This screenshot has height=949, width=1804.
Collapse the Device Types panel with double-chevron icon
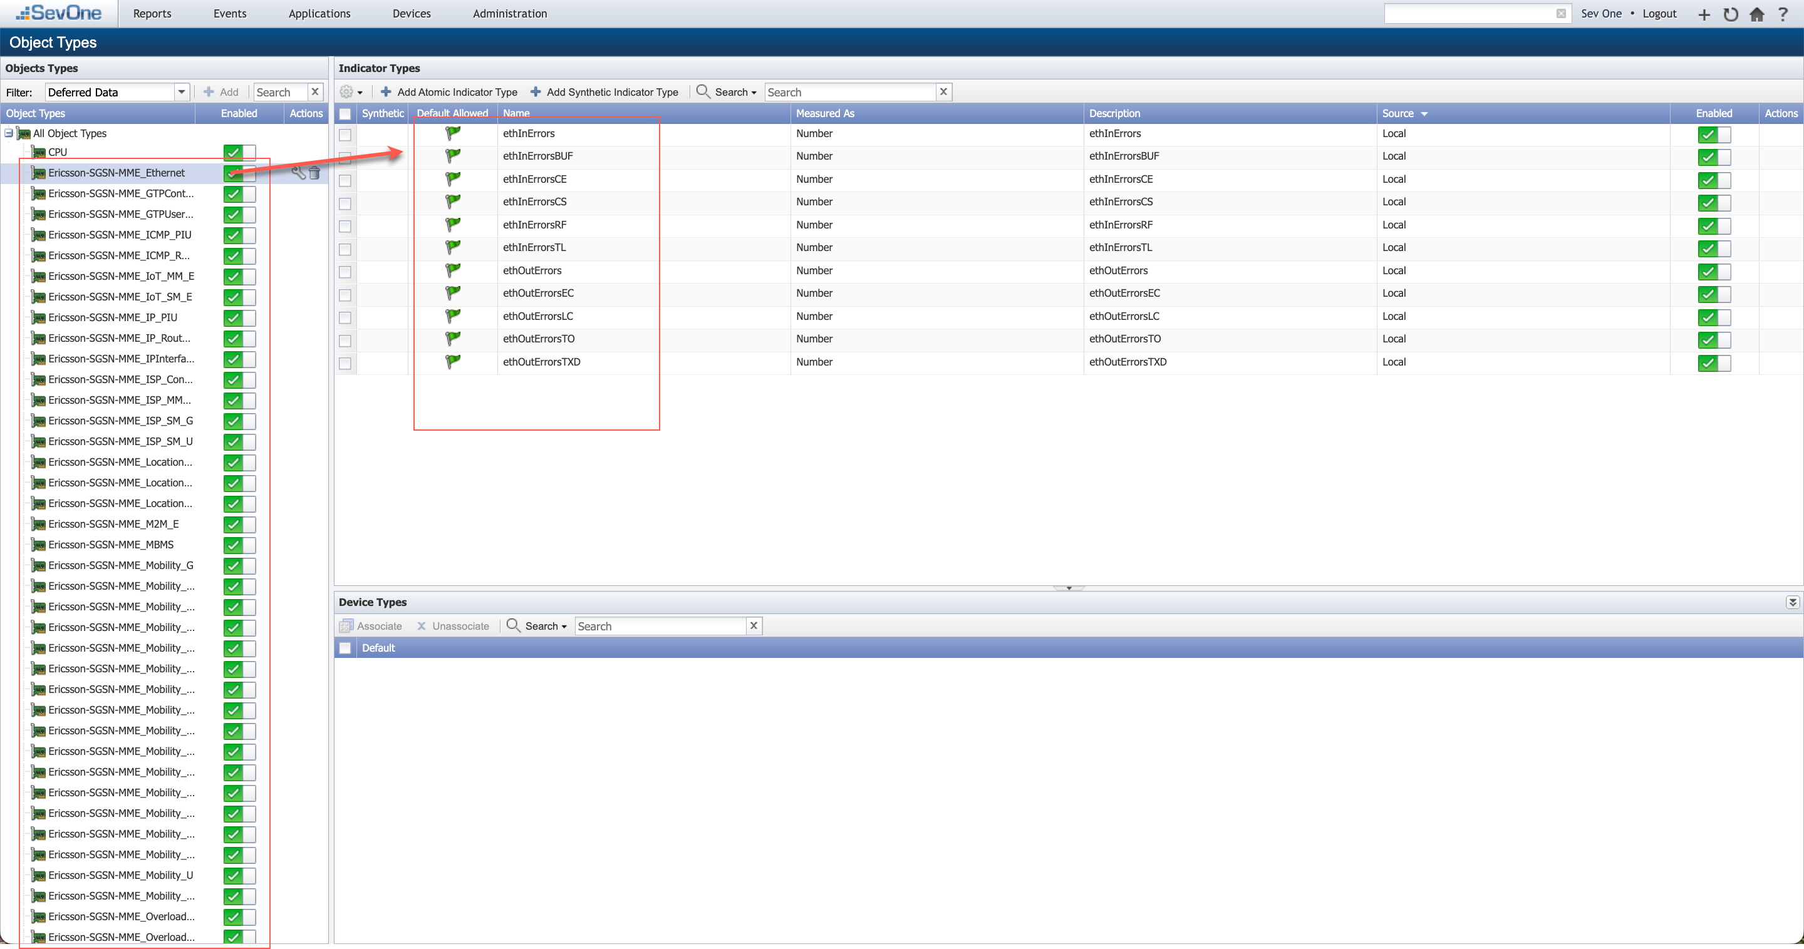pyautogui.click(x=1792, y=602)
